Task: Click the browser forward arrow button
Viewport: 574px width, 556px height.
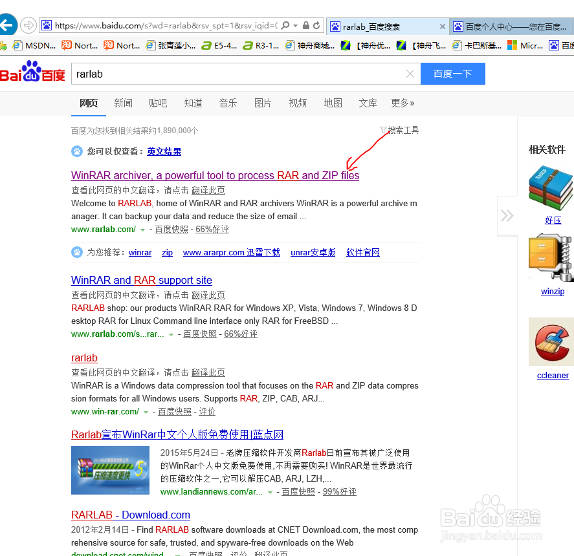Action: point(28,25)
